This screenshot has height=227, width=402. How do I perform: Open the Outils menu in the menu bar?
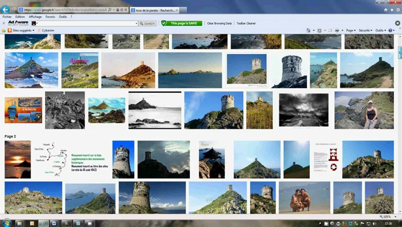(63, 17)
